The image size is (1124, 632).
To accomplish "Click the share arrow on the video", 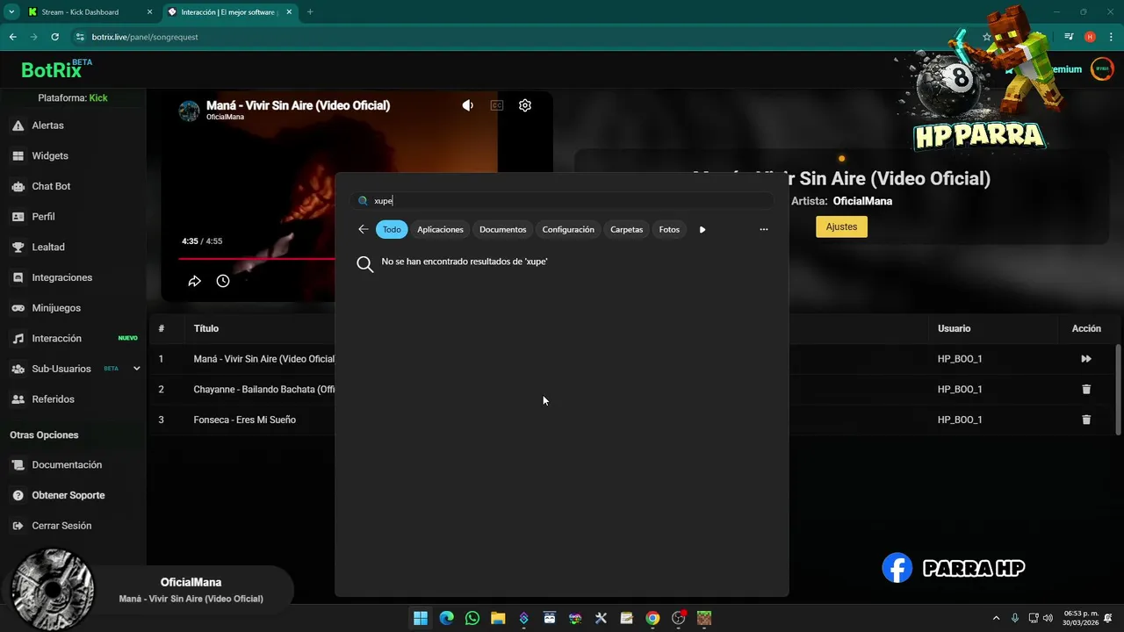I will pos(195,281).
